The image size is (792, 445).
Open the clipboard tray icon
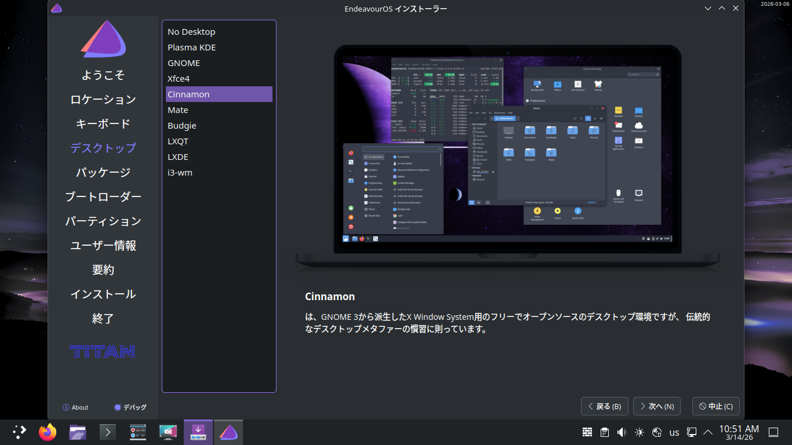pyautogui.click(x=605, y=432)
